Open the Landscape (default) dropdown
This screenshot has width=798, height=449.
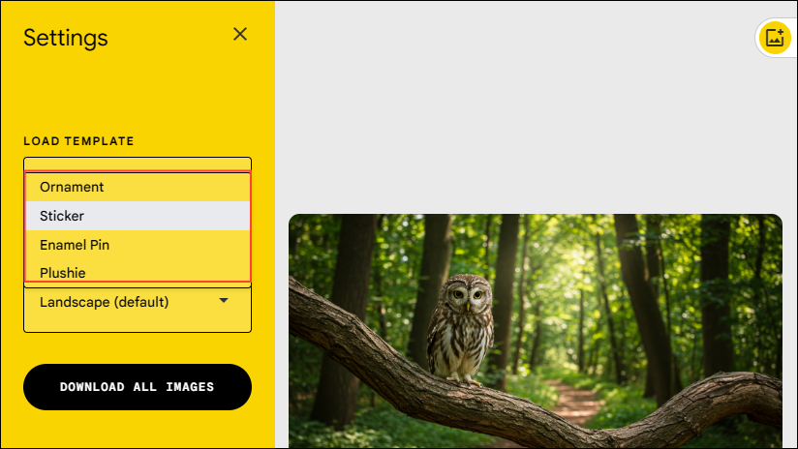pyautogui.click(x=138, y=302)
